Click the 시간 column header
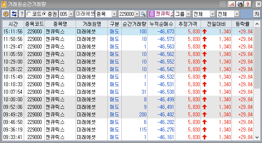The height and width of the screenshot is (143, 262). pos(13,24)
